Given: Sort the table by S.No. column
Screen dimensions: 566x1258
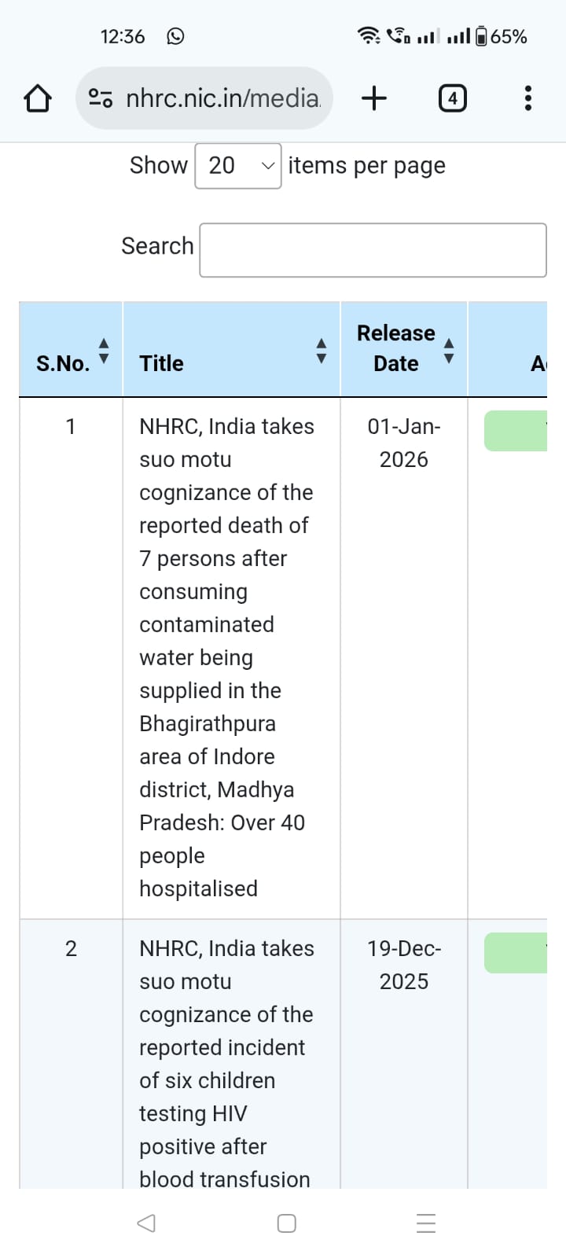Looking at the screenshot, I should click(103, 351).
